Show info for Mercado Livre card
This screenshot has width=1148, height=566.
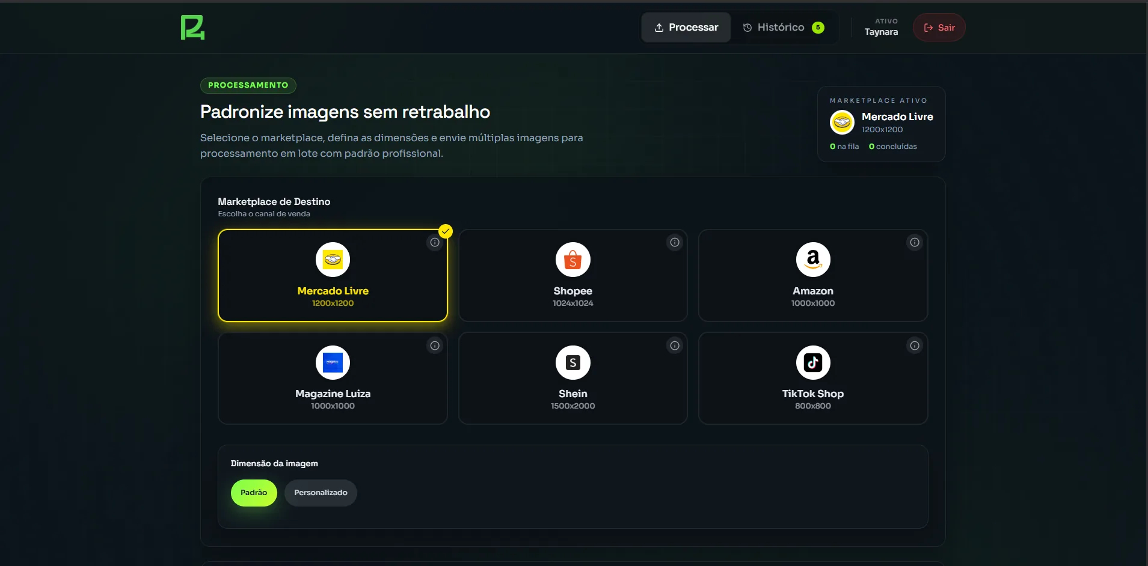[435, 243]
